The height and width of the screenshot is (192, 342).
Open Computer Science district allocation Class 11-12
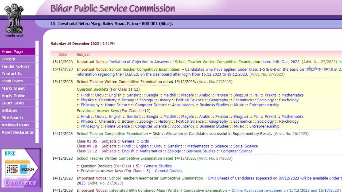coord(236,151)
